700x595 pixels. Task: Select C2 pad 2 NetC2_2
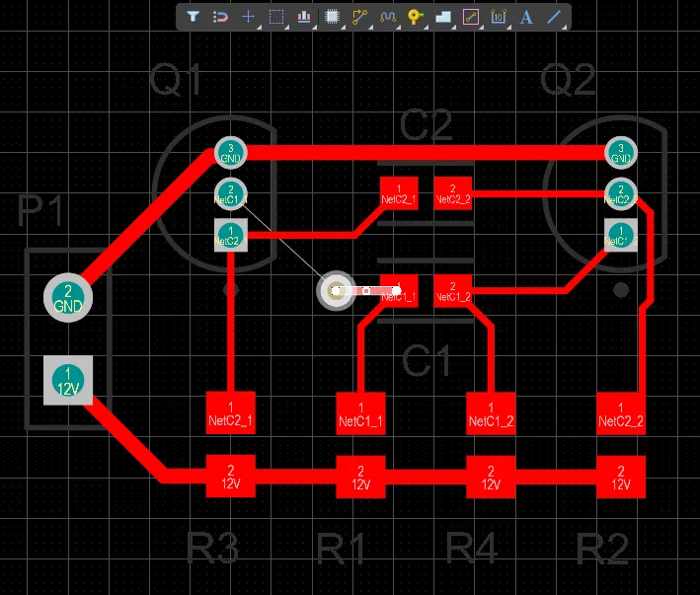(x=452, y=194)
